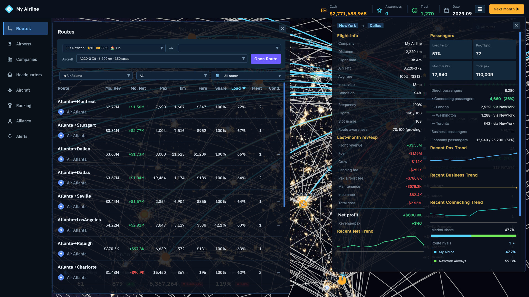Click the Air Atlanta icon under Atlanta→Dallas

coord(61,183)
